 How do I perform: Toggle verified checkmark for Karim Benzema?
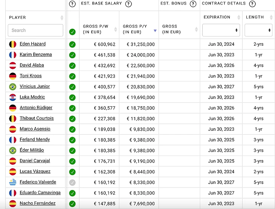click(72, 55)
